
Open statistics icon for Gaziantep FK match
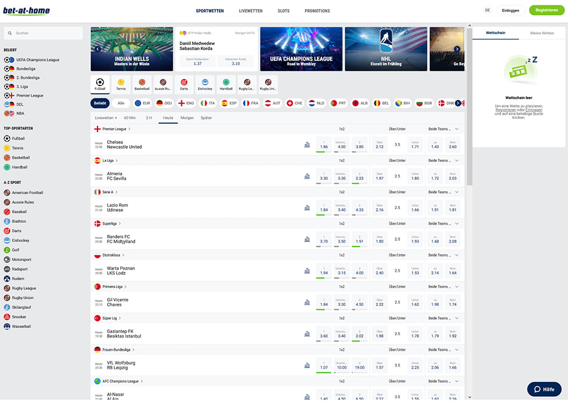(307, 333)
